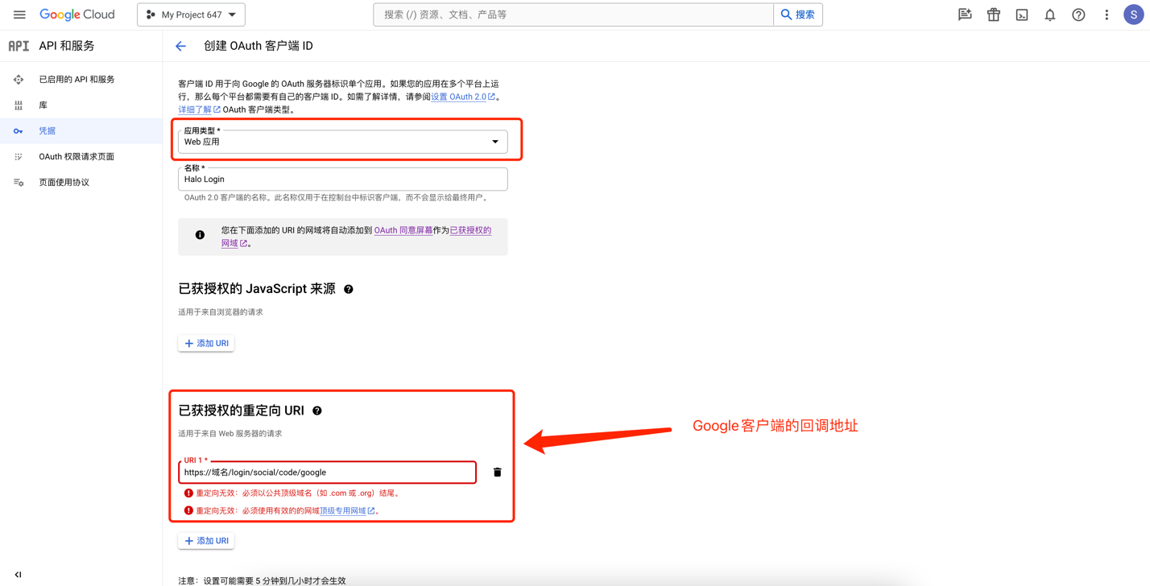Open the Gemini chat assist icon

pos(965,14)
